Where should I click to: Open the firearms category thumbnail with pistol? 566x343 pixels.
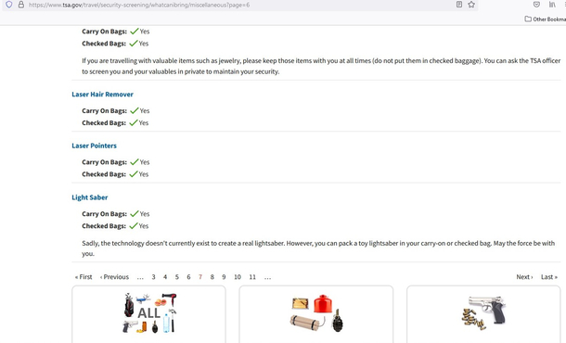tap(483, 314)
